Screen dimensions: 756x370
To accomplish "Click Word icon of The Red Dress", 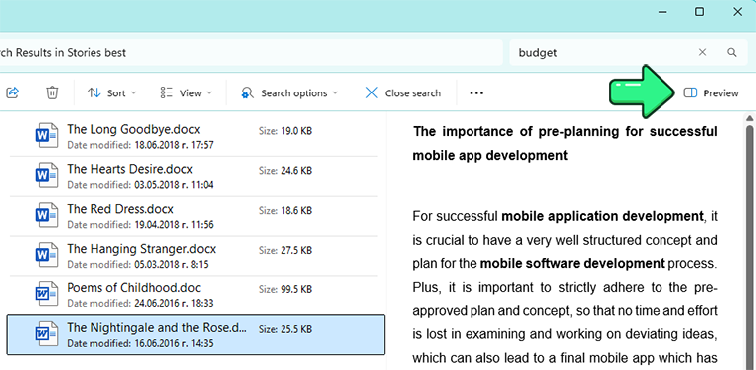I will coord(47,215).
